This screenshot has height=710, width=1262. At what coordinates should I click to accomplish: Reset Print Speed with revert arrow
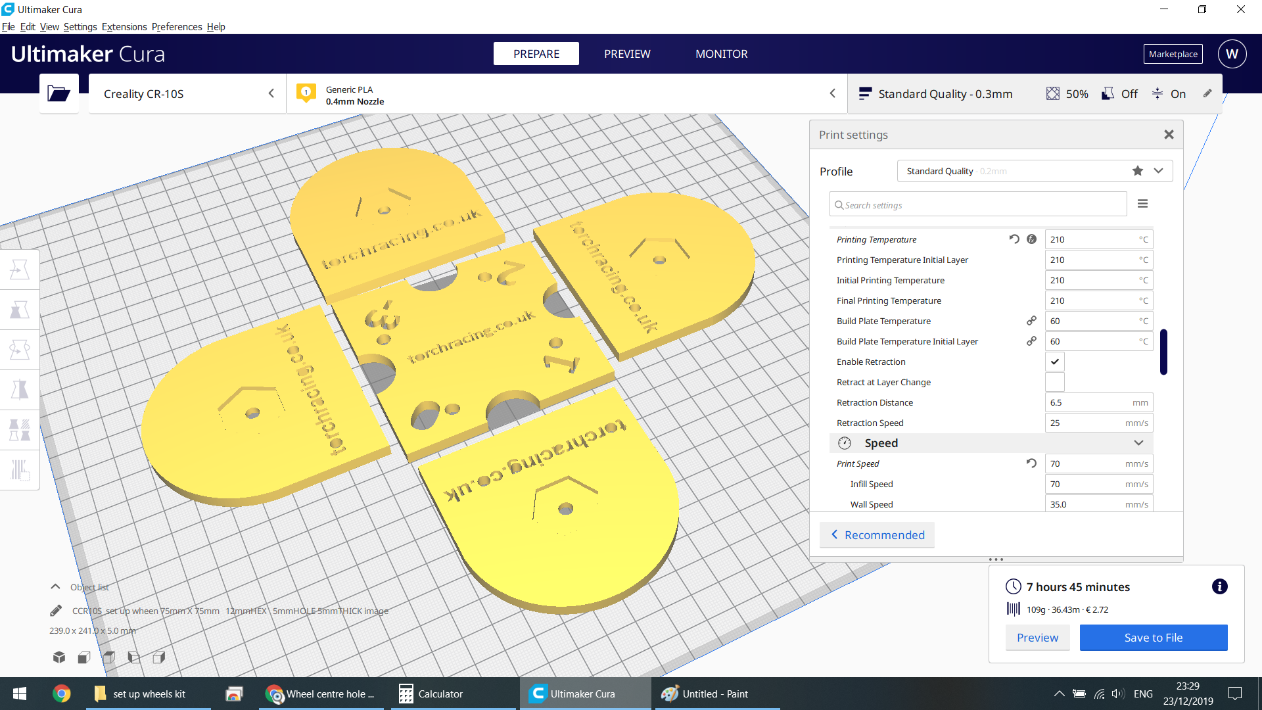[1032, 463]
